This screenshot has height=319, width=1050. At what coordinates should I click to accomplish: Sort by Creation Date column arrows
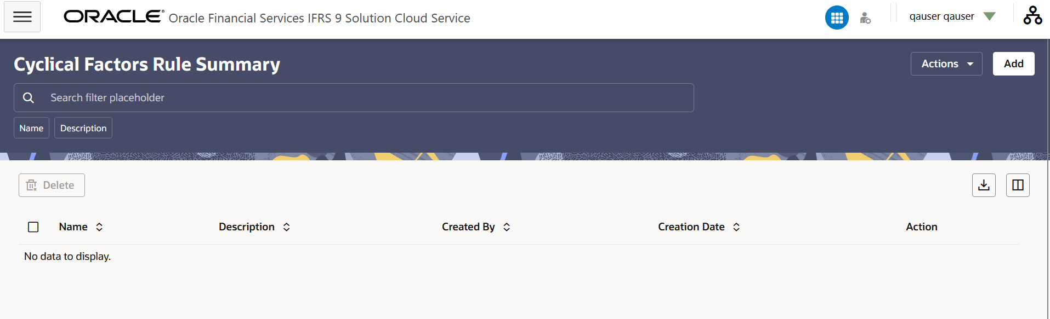pos(736,227)
